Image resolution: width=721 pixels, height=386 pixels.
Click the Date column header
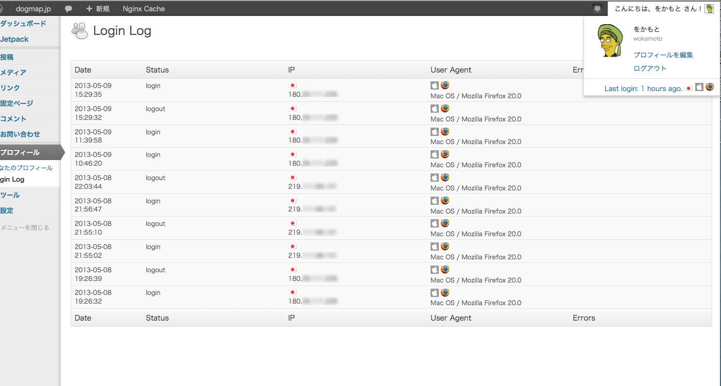83,70
